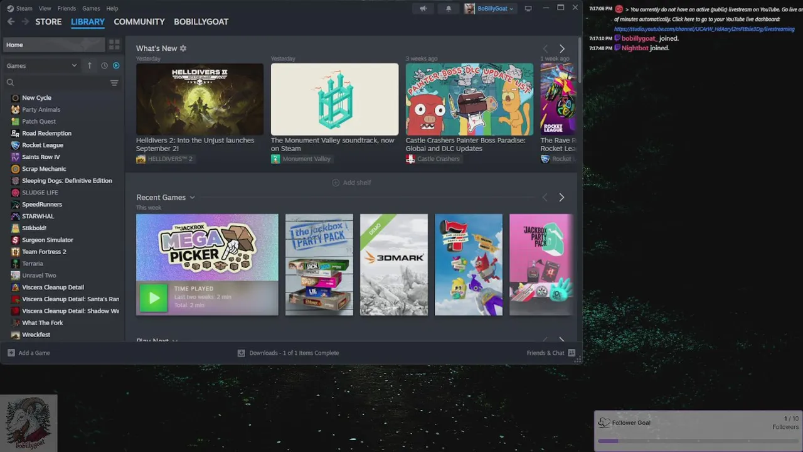803x452 pixels.
Task: Play Jackbox Mega Picker green button
Action: (154, 298)
